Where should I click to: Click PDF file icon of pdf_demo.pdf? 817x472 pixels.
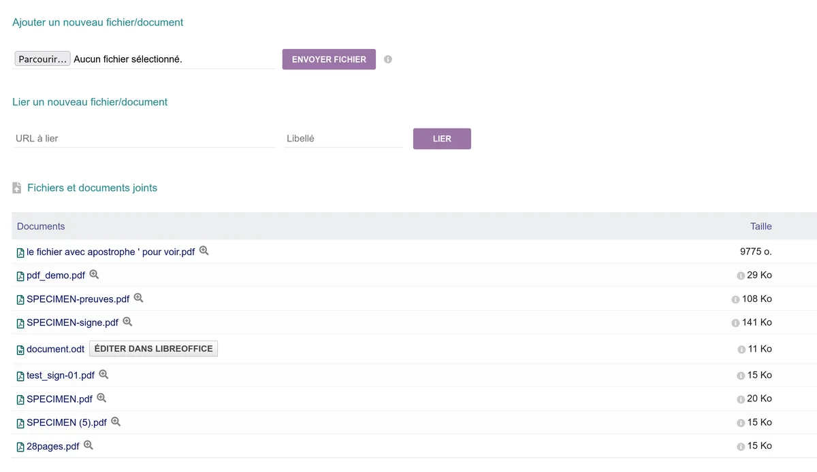tap(20, 276)
